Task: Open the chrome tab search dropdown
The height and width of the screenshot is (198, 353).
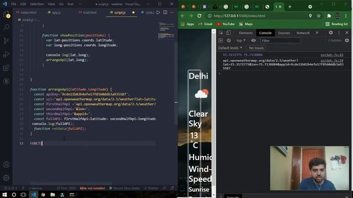Action: pos(310,7)
